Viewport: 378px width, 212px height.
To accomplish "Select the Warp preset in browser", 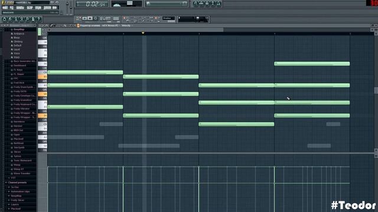I will tap(17, 57).
